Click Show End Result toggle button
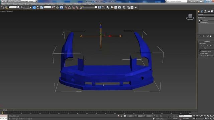The width and height of the screenshot is (214, 120). click(204, 36)
